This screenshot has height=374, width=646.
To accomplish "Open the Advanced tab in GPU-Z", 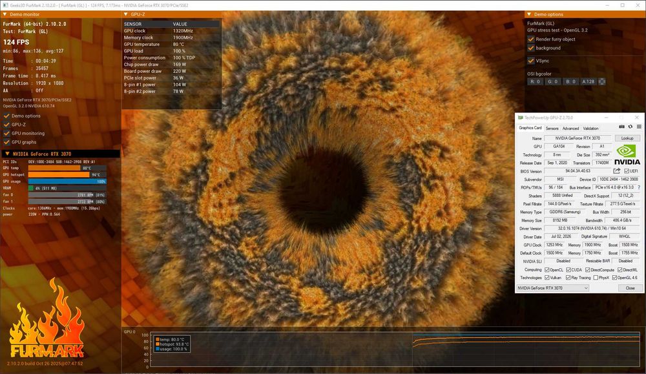I will [x=570, y=128].
